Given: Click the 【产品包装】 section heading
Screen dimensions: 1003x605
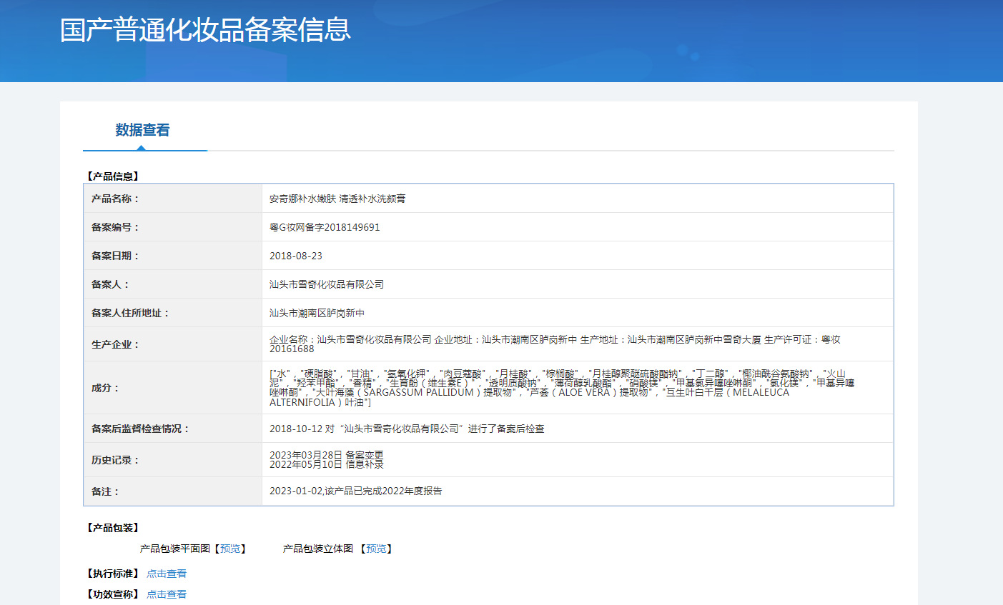Looking at the screenshot, I should pyautogui.click(x=113, y=528).
